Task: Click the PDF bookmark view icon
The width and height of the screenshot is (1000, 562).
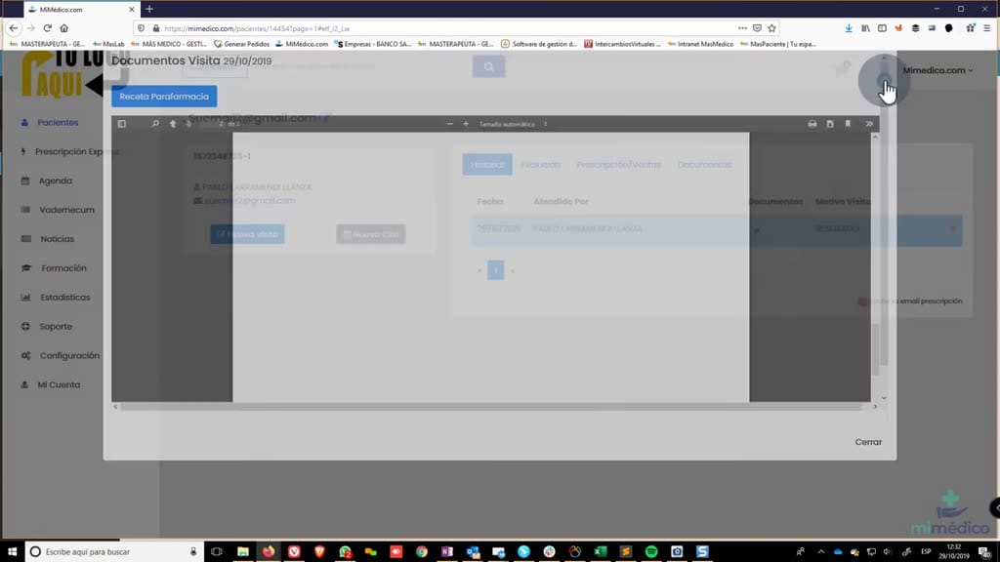Action: pos(848,124)
